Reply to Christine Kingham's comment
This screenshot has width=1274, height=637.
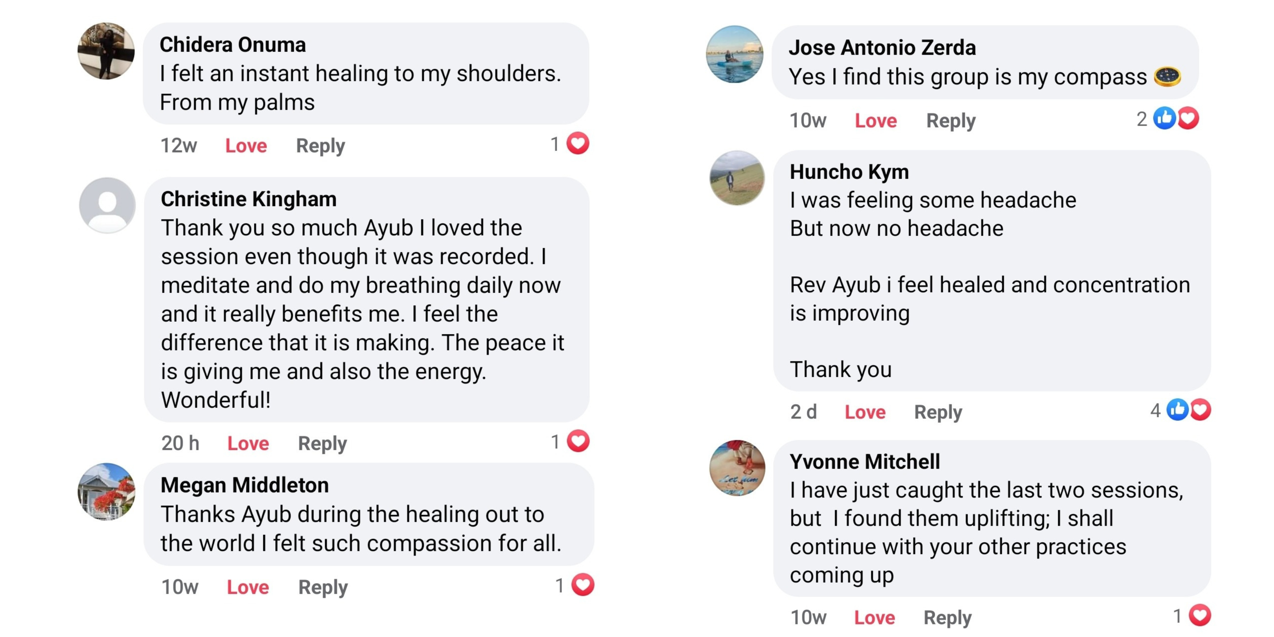[x=322, y=443]
